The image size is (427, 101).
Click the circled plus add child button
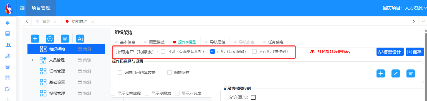pos(50,39)
